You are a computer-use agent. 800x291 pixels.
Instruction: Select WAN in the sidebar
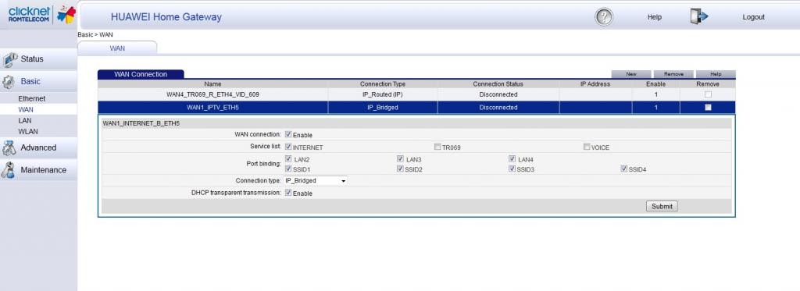26,109
